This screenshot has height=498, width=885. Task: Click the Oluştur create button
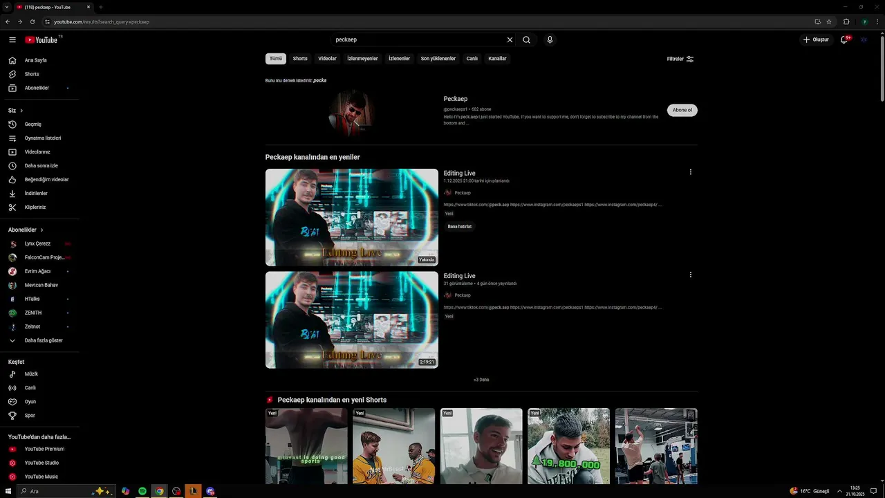click(815, 40)
